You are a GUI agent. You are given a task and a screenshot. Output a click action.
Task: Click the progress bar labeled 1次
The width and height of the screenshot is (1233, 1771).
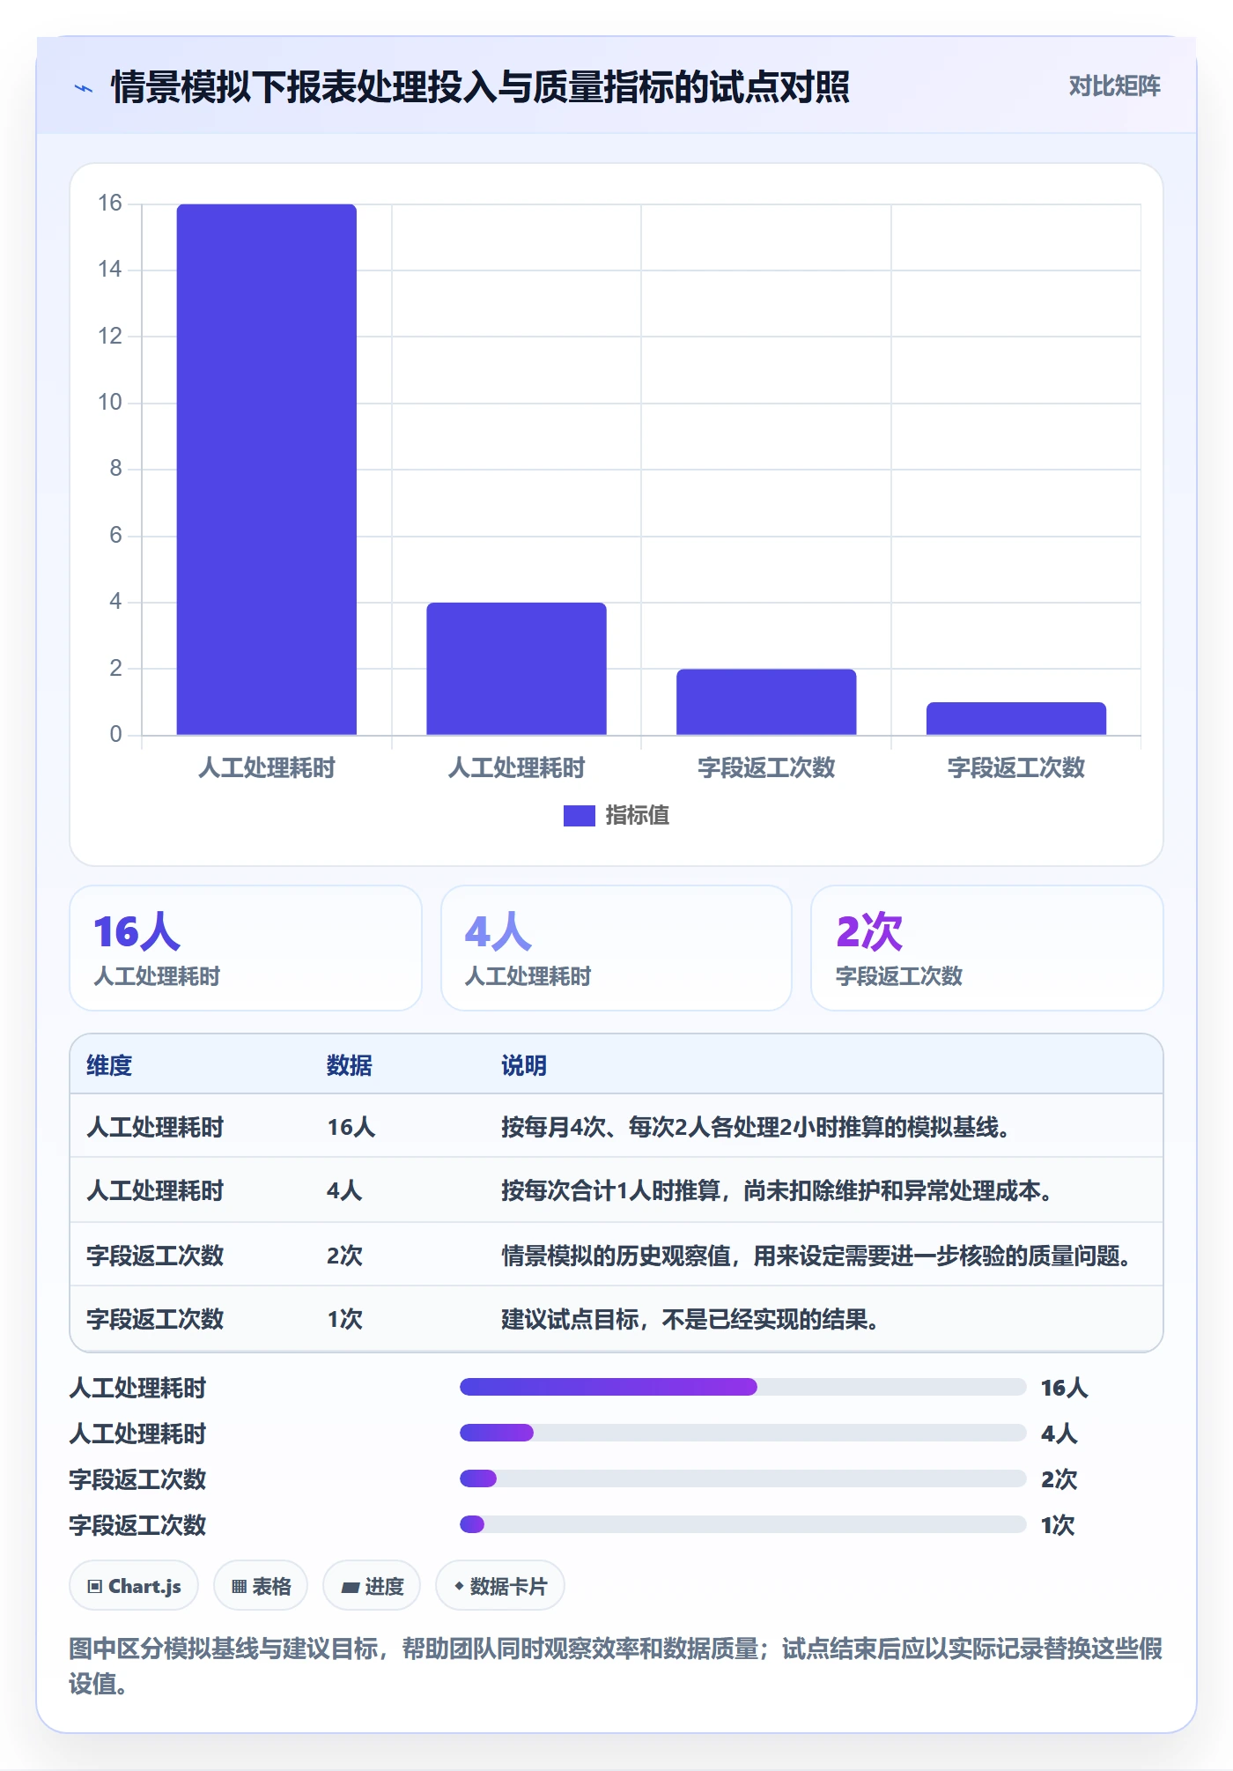tap(742, 1524)
